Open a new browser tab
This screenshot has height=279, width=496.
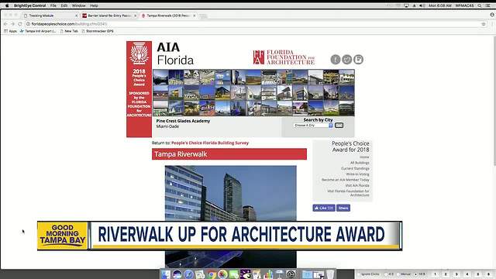click(x=203, y=15)
